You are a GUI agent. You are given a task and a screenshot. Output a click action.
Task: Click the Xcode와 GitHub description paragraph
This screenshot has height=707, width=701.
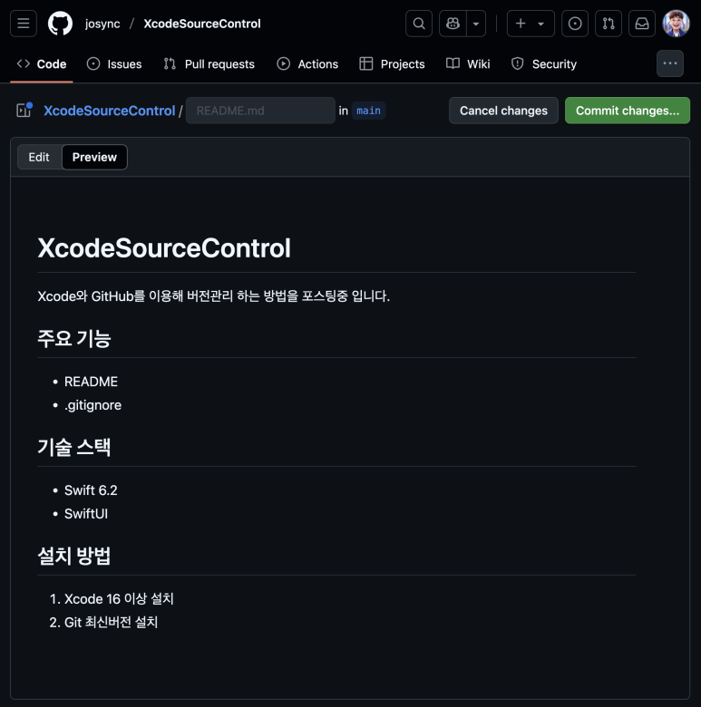click(213, 296)
